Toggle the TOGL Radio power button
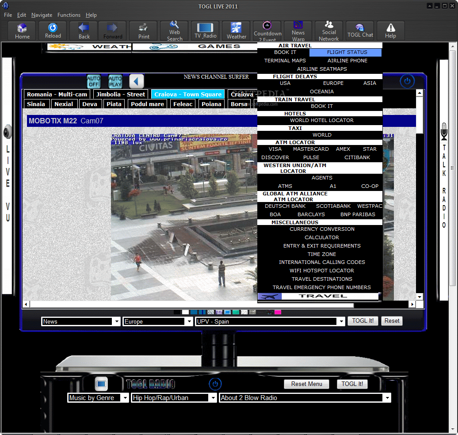The image size is (458, 435). [215, 384]
